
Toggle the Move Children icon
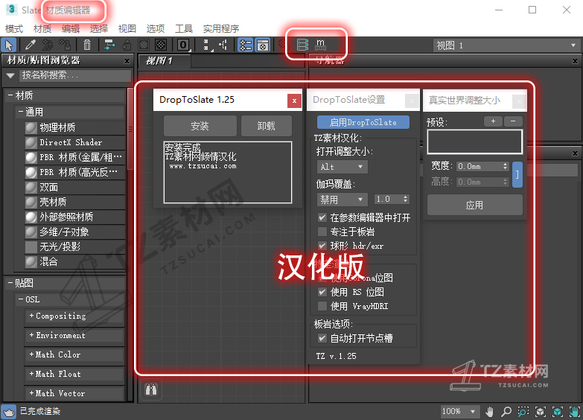(x=109, y=45)
